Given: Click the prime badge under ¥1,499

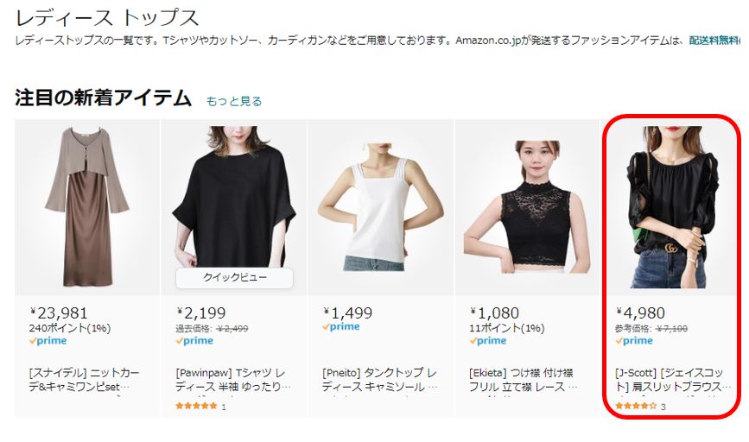Looking at the screenshot, I should (x=340, y=327).
